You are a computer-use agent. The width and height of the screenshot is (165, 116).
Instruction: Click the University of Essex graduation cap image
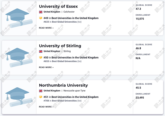(19, 18)
